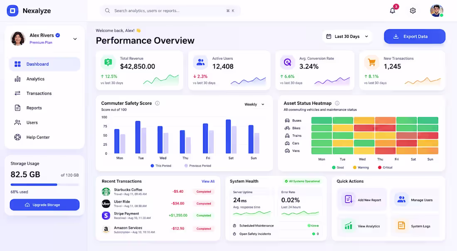Click the Starbucks Coffee logo
457x251 pixels.
pos(106,192)
